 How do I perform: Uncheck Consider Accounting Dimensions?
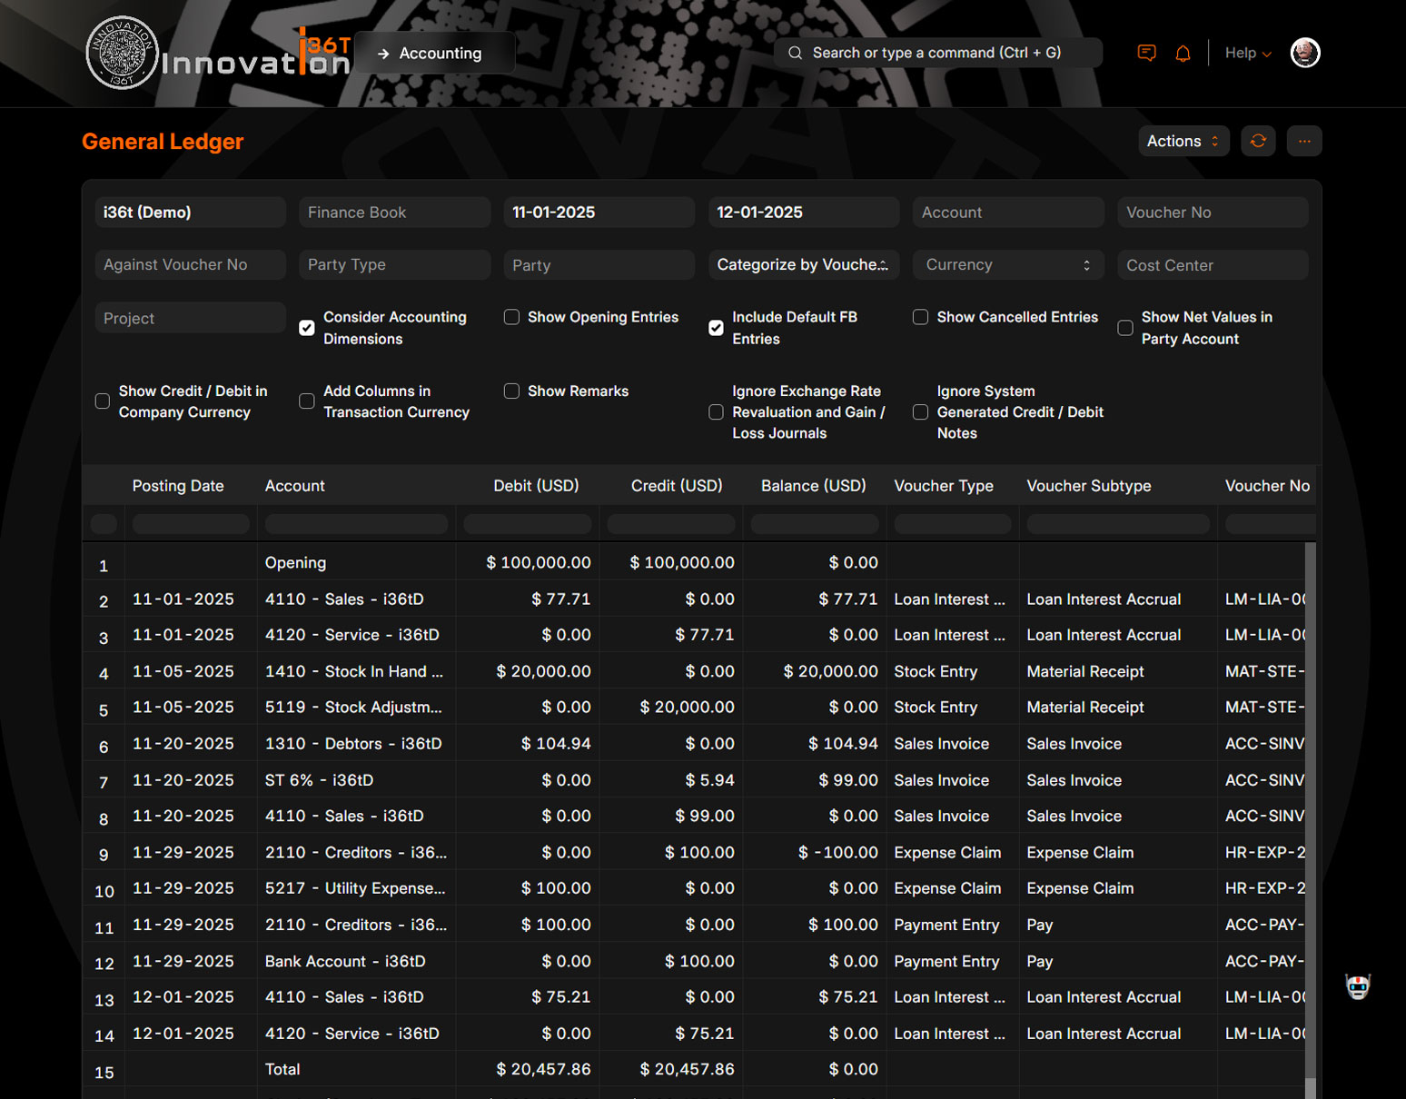tap(307, 328)
